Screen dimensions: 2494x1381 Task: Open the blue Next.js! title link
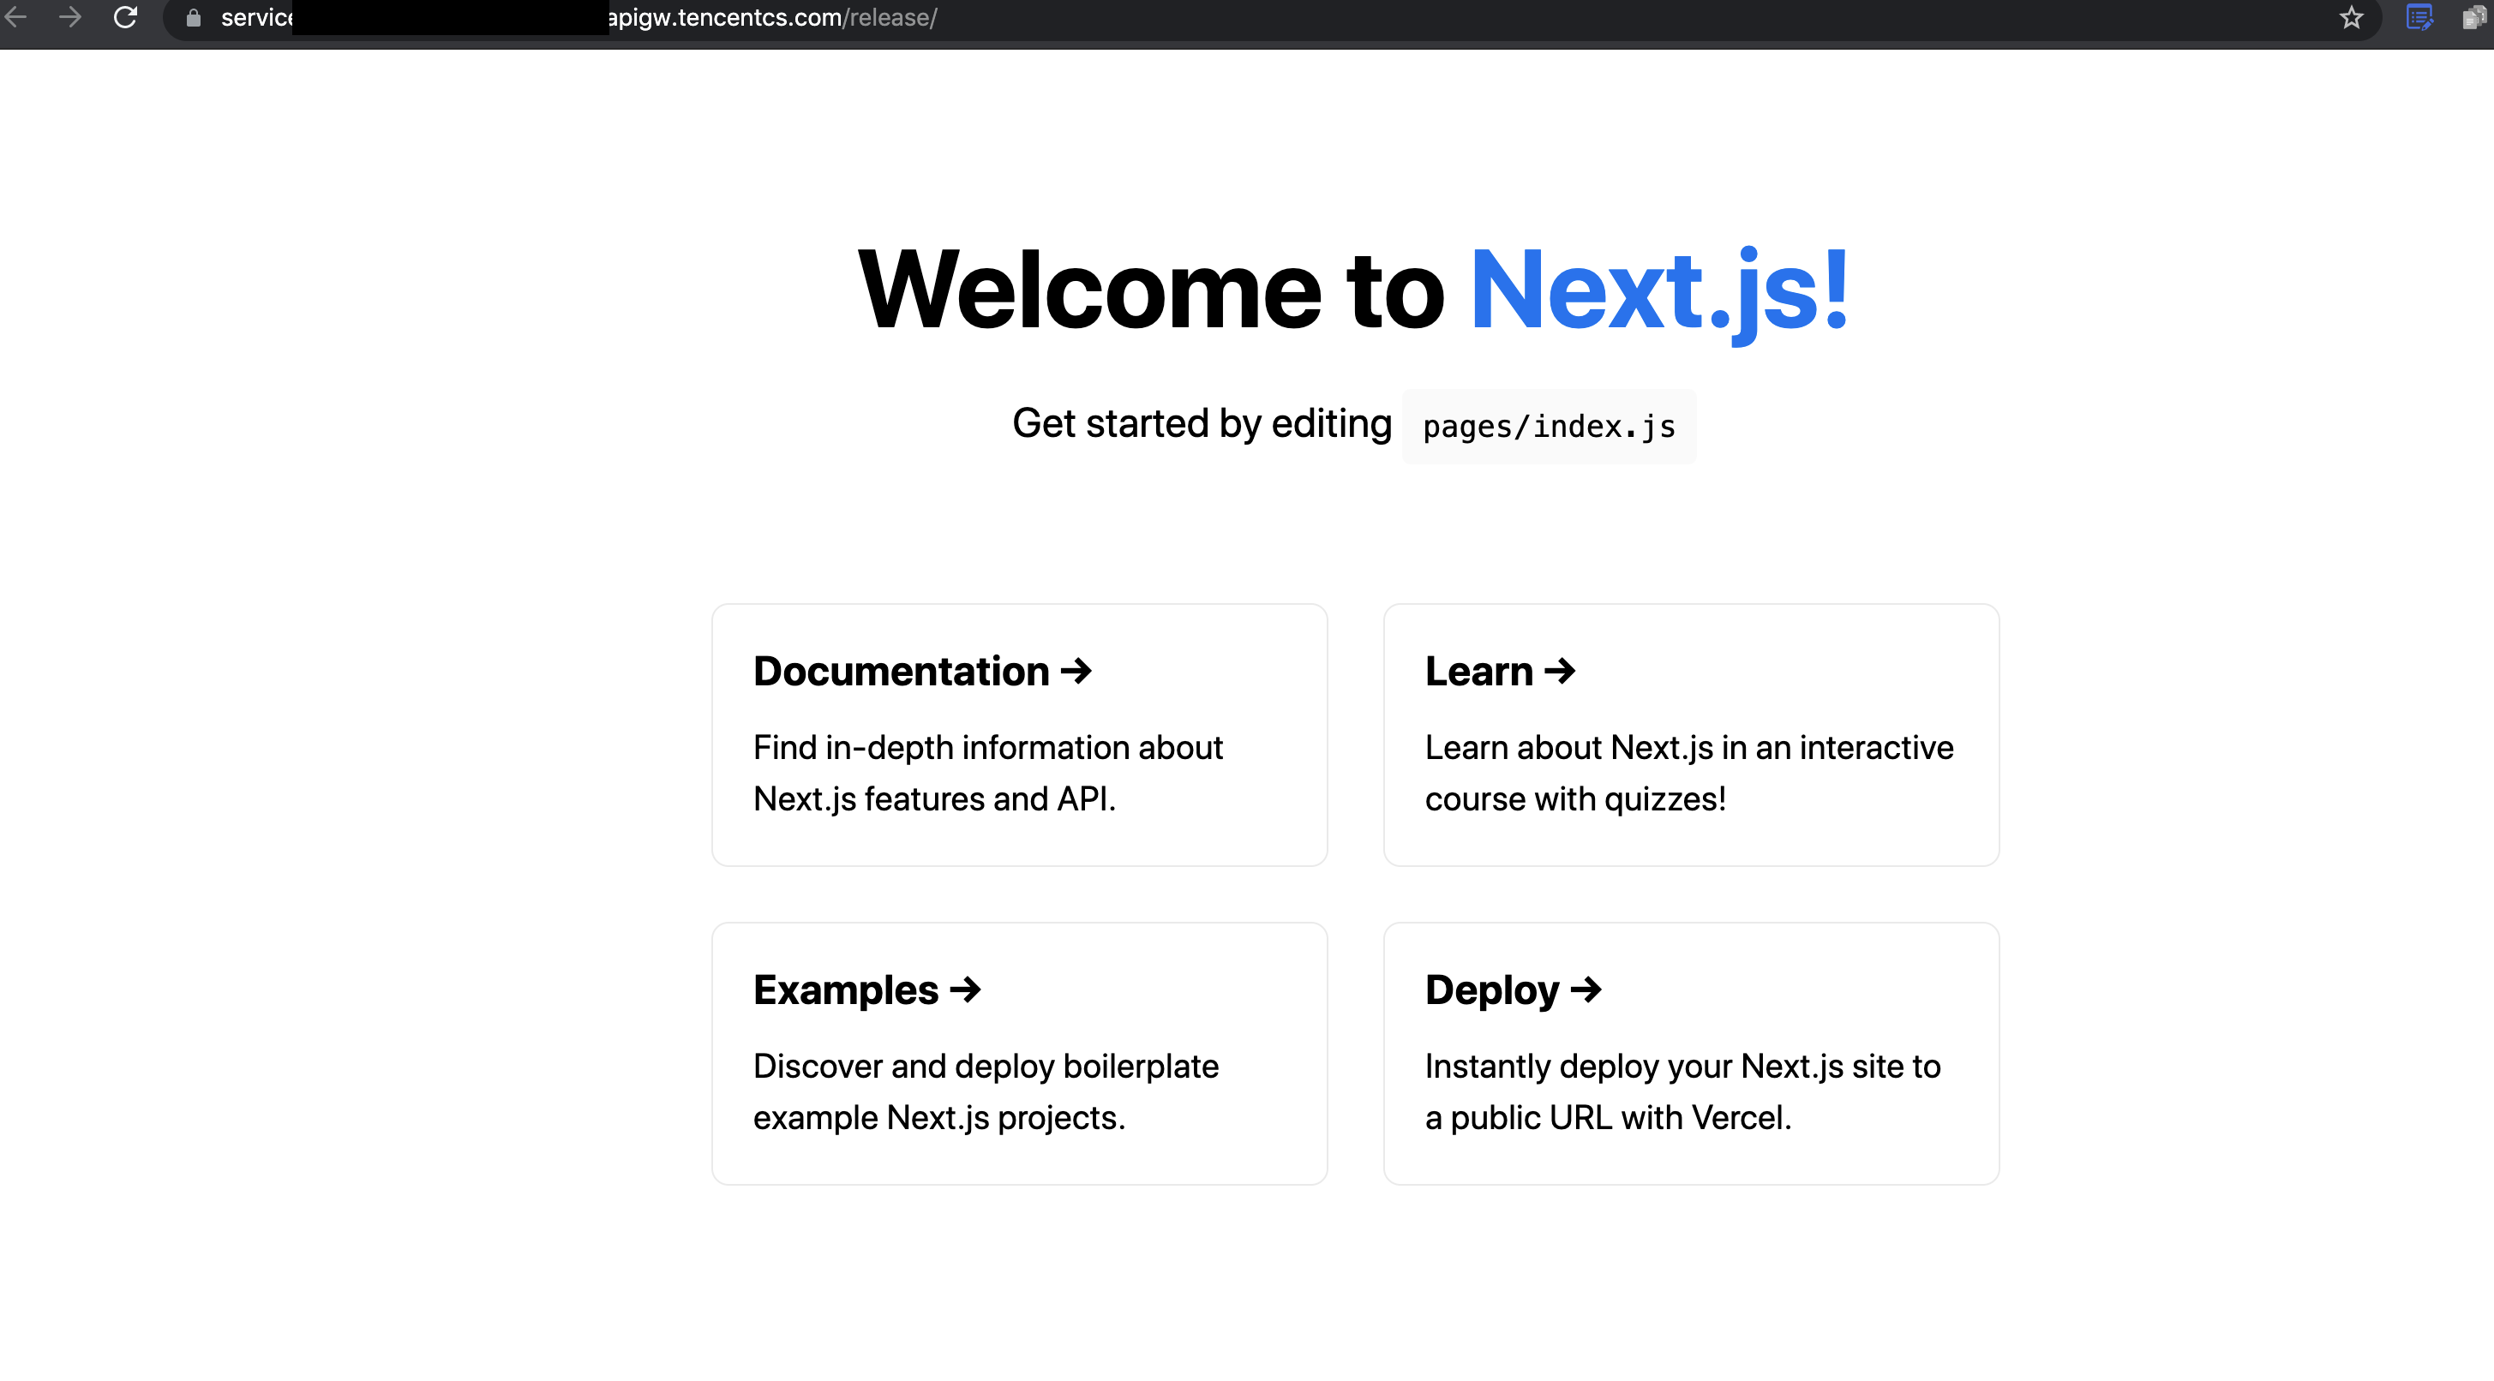tap(1659, 290)
